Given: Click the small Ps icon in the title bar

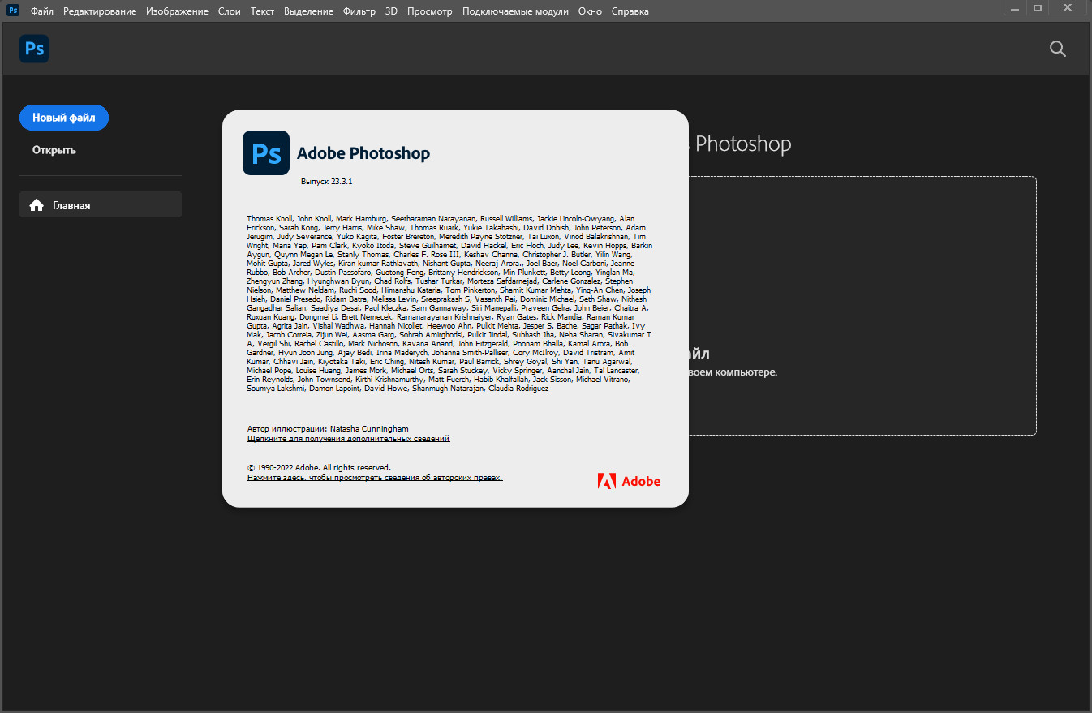Looking at the screenshot, I should 13,11.
